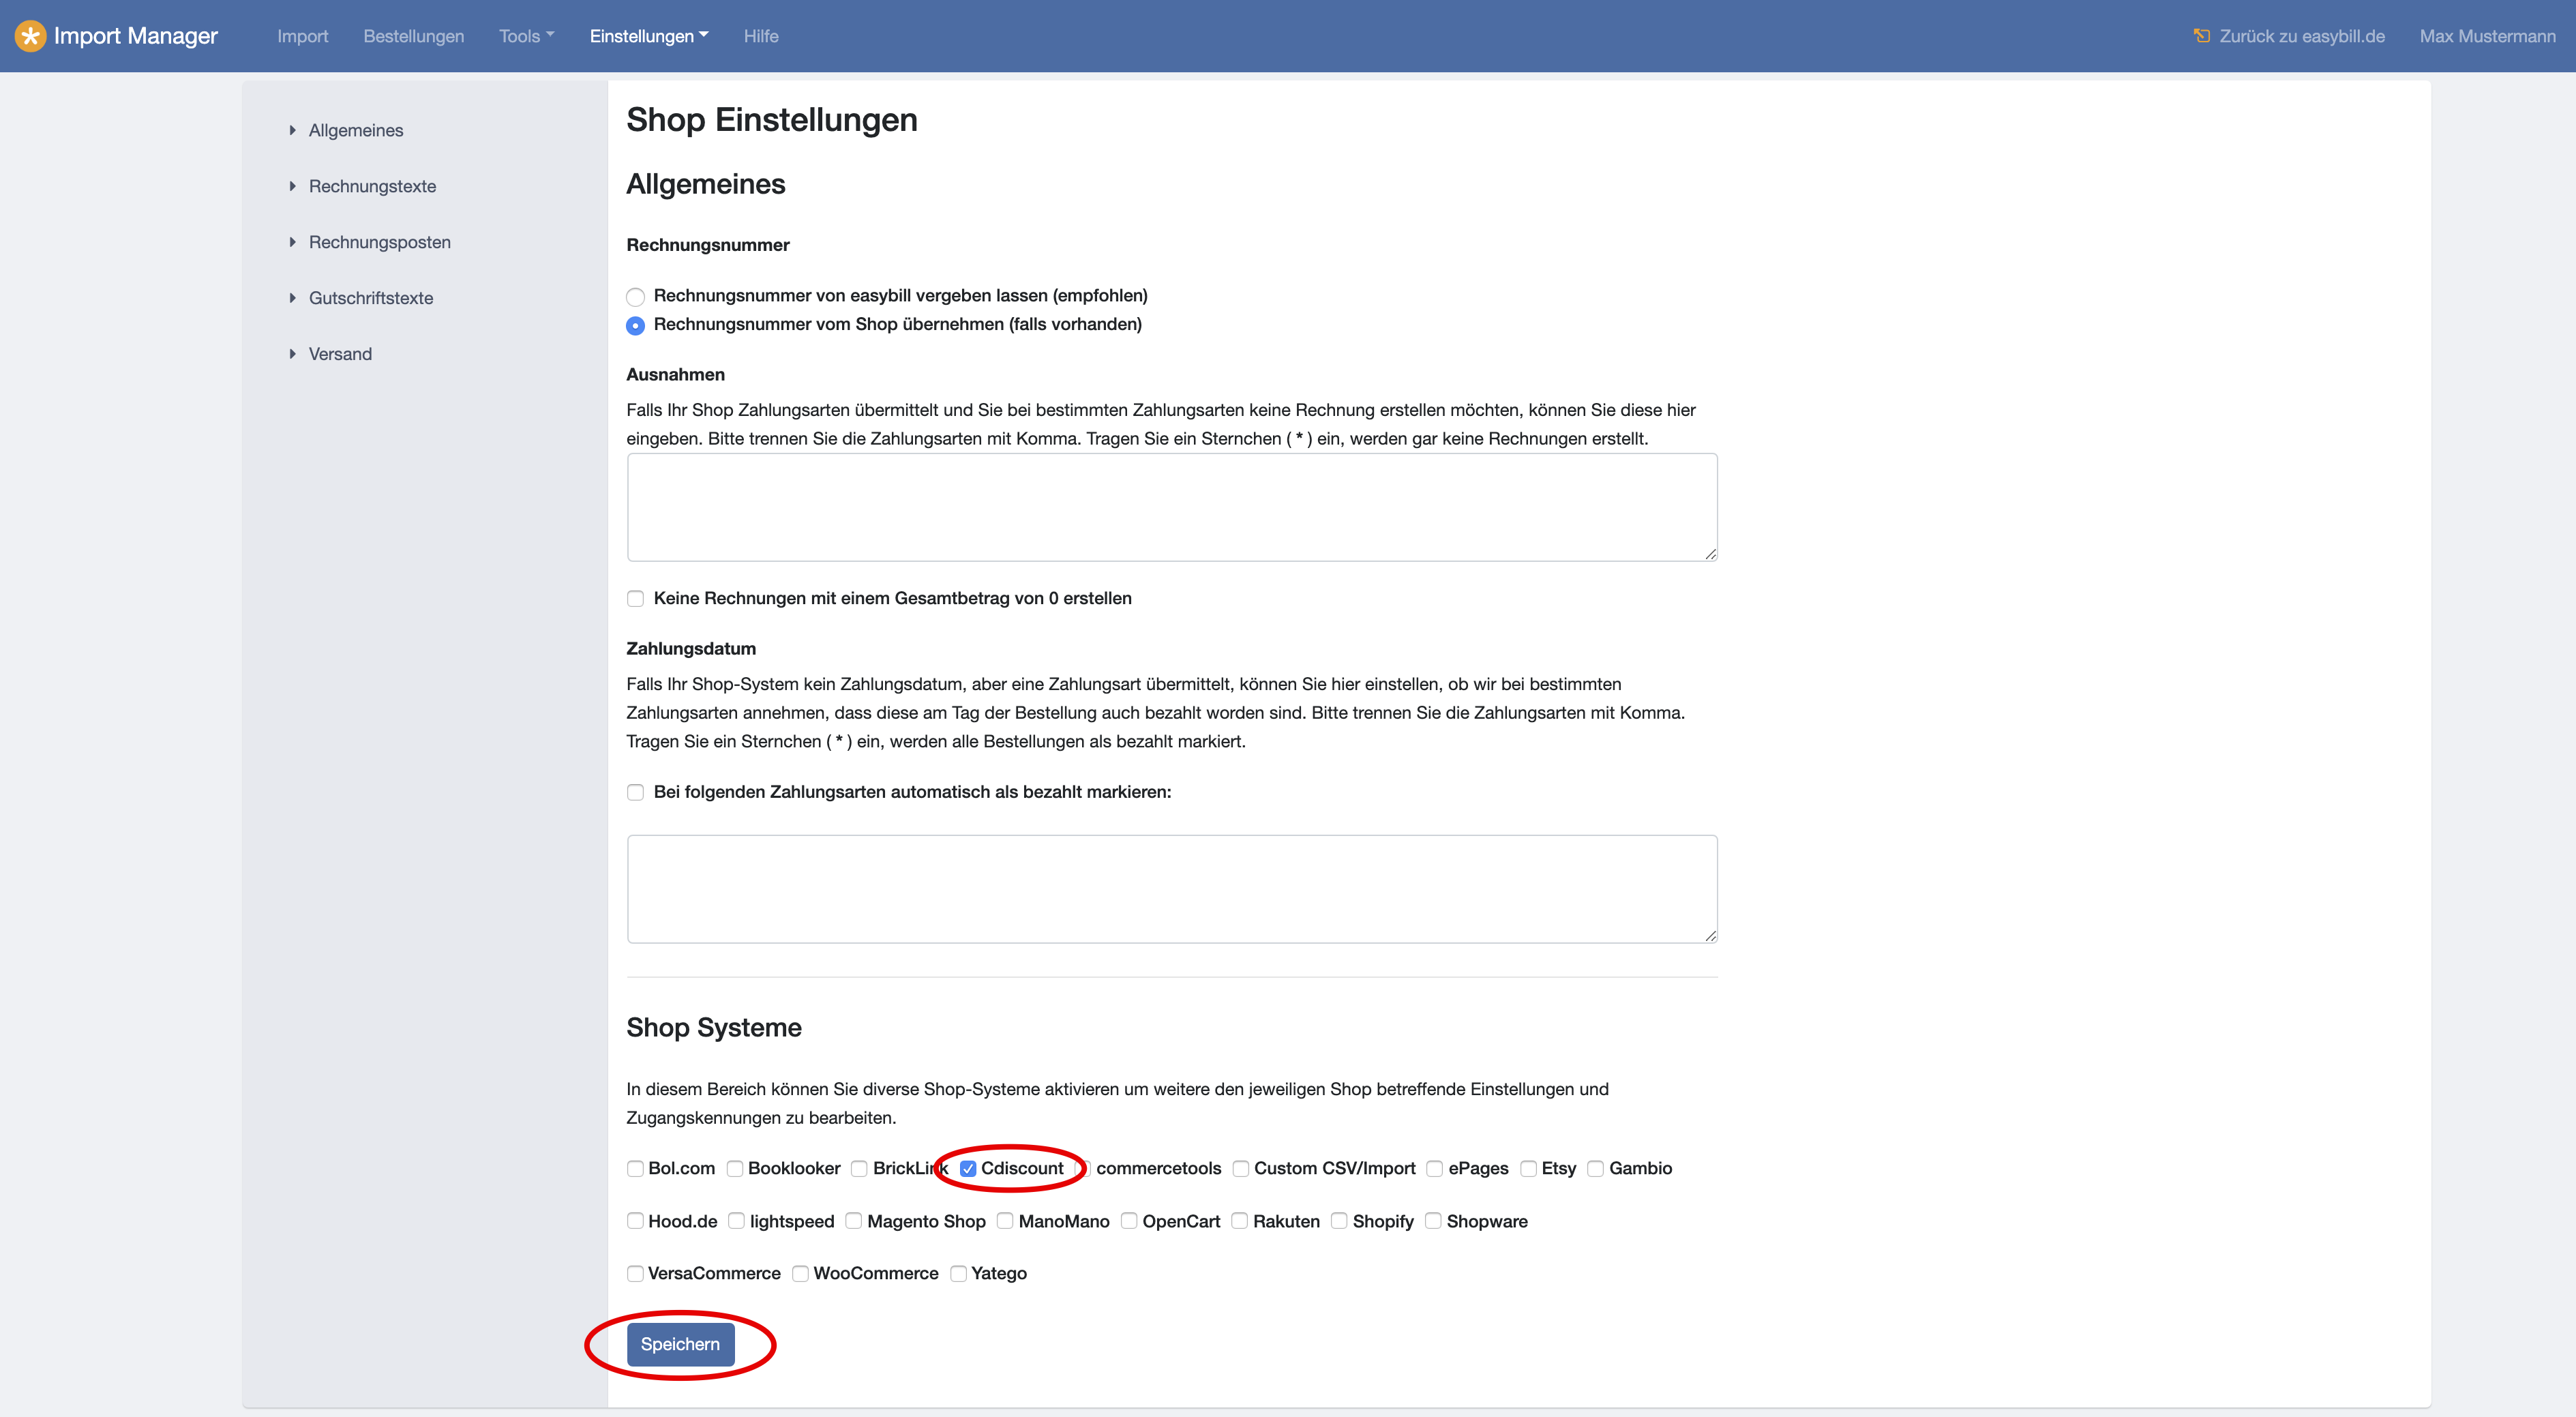Enable the Yatego shop system
This screenshot has width=2576, height=1417.
coord(958,1273)
